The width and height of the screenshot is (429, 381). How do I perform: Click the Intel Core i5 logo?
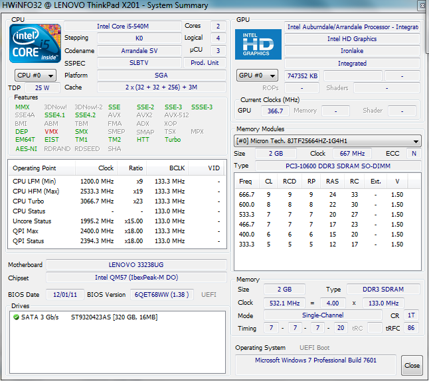coord(34,44)
